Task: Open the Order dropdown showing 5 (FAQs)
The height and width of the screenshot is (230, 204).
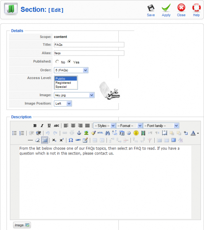Action: pos(71,70)
